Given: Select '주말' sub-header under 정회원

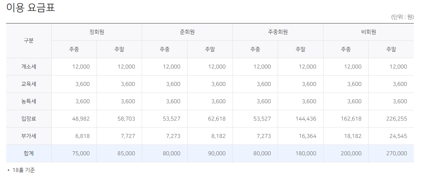Looking at the screenshot, I should (x=119, y=49).
